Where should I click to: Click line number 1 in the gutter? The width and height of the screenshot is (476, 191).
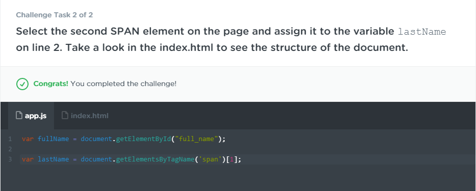tap(10, 139)
